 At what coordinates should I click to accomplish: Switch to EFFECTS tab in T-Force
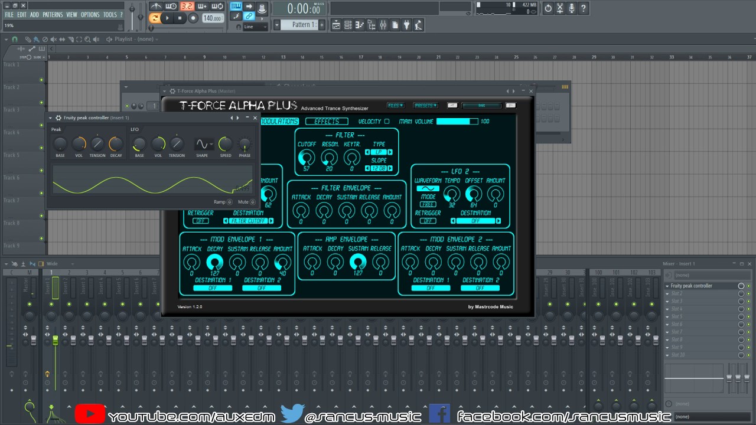pos(327,122)
